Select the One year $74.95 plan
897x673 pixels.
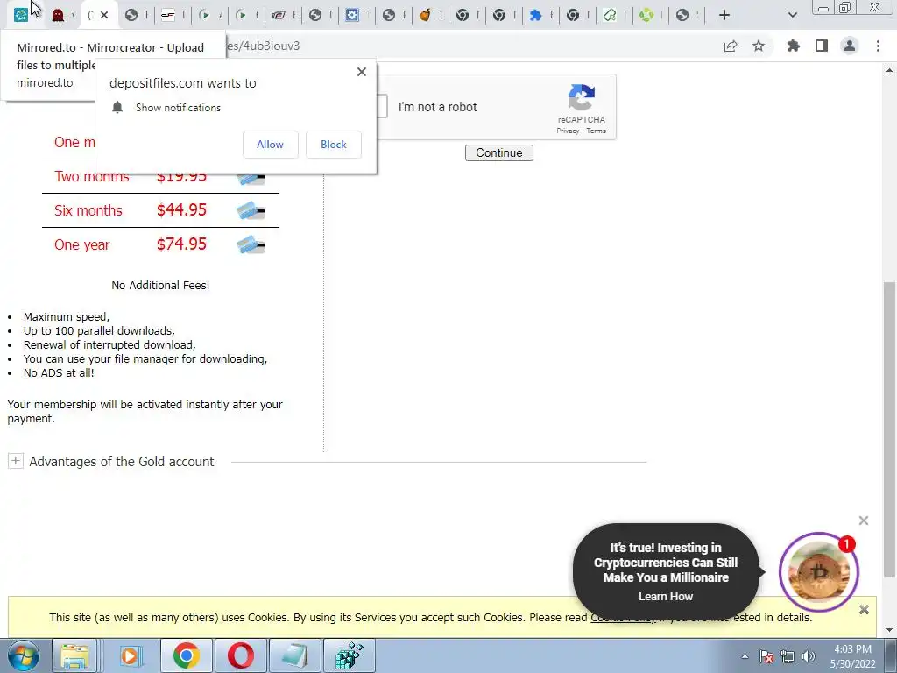160,245
